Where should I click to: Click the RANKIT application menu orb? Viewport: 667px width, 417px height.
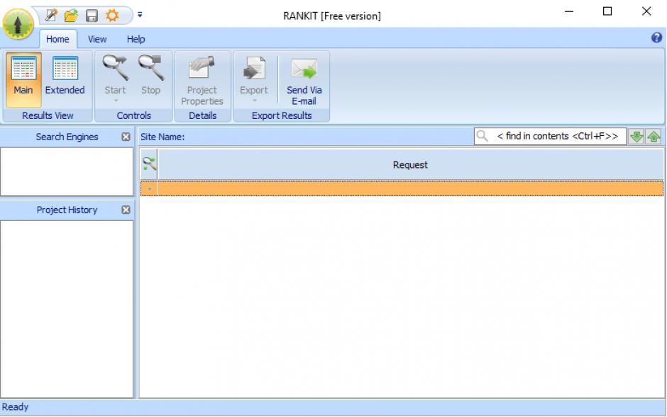tap(18, 24)
